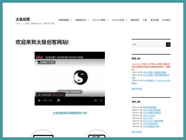The width and height of the screenshot is (186, 140).
Task: Click the 教程上新 widget heading
Action: pos(136,59)
